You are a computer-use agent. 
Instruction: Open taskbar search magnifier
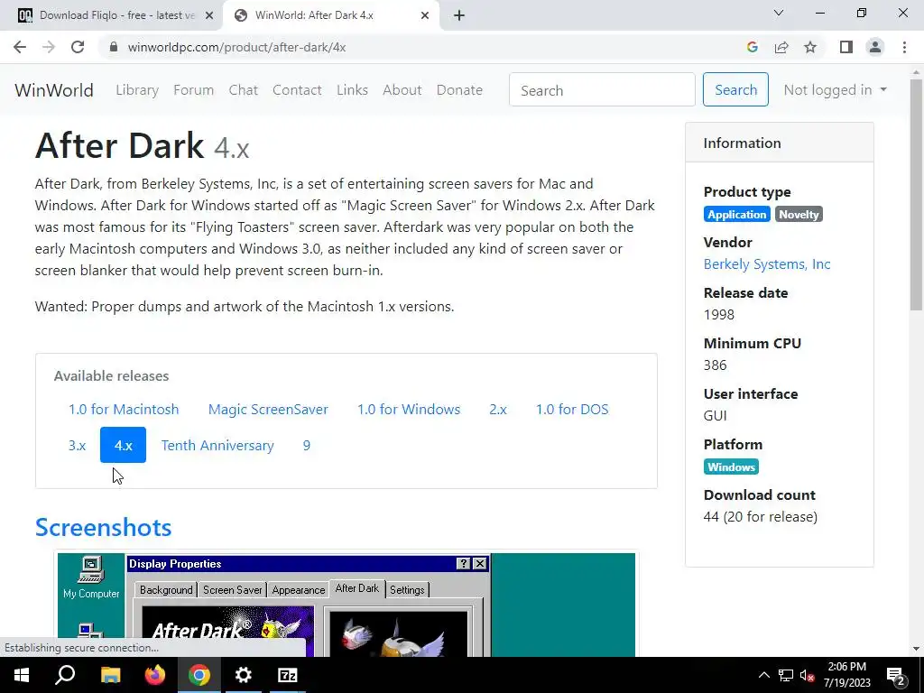[x=65, y=675]
